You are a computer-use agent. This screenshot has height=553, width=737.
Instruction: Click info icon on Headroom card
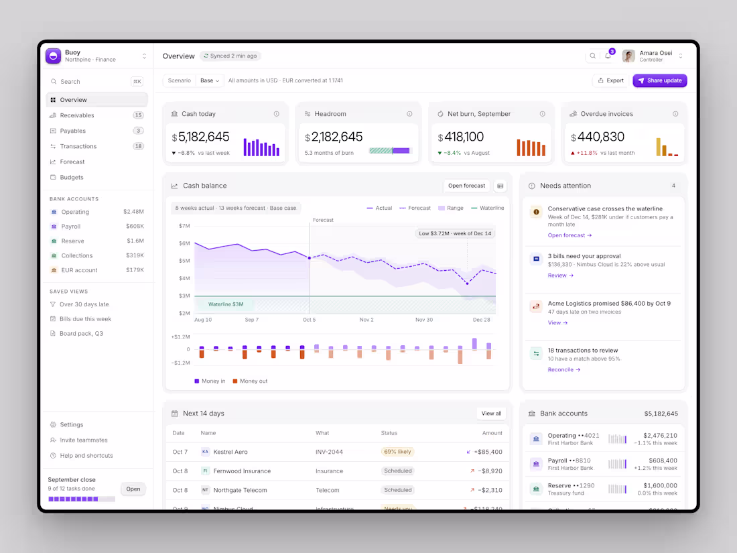click(x=409, y=114)
